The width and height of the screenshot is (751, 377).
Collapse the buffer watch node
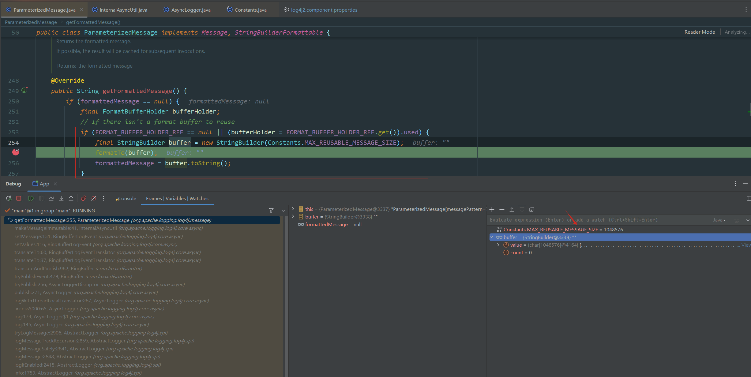(492, 237)
